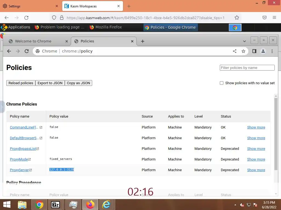Switch to Mozilla Firefox task item
Viewport: 281px width, 210px height.
[106, 27]
